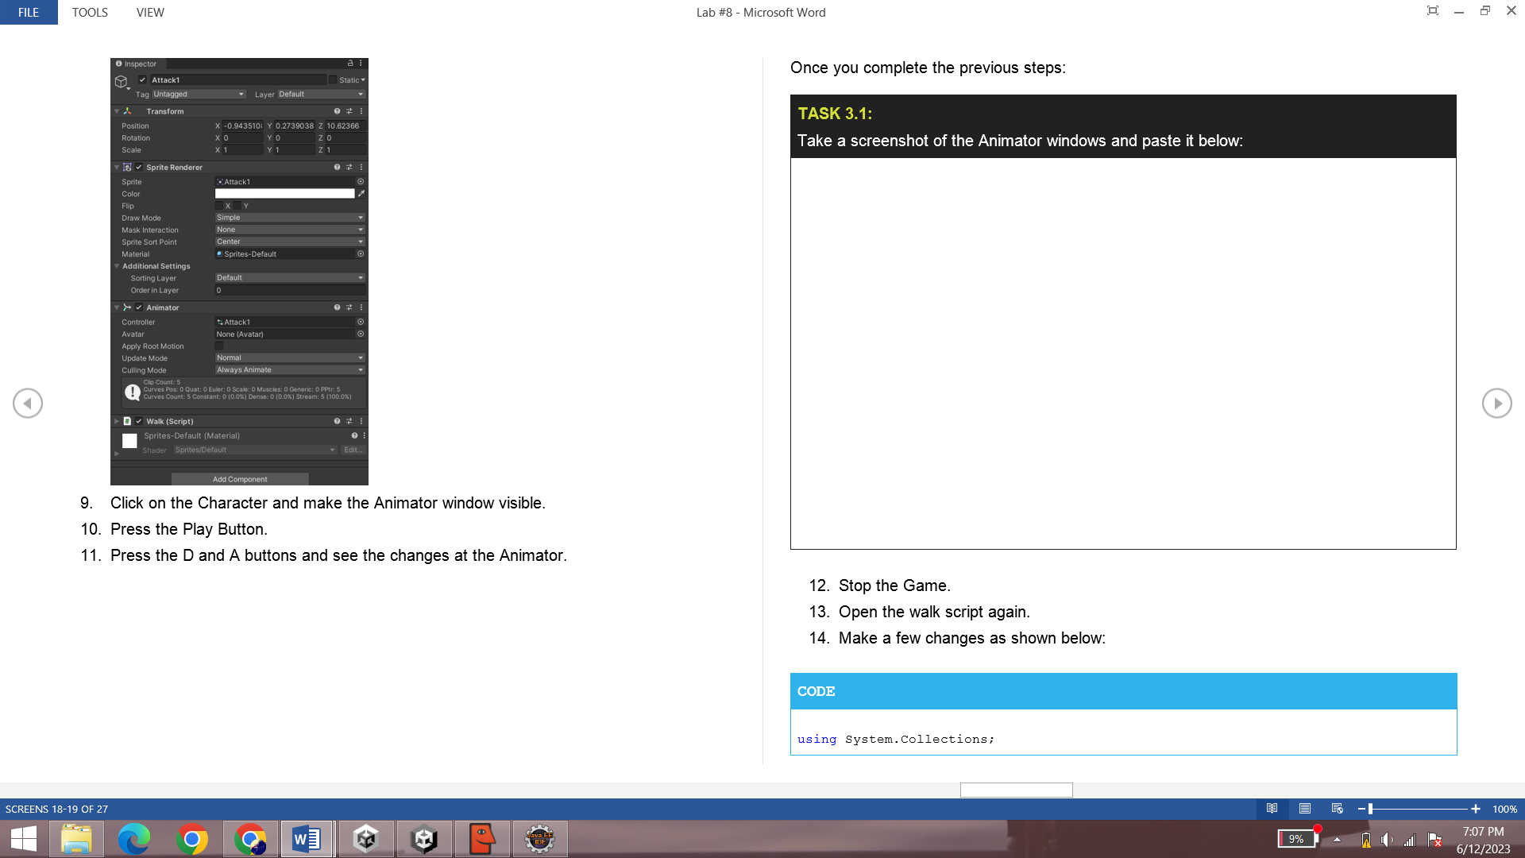Click the Add Component button
Image resolution: width=1525 pixels, height=858 pixels.
click(239, 478)
